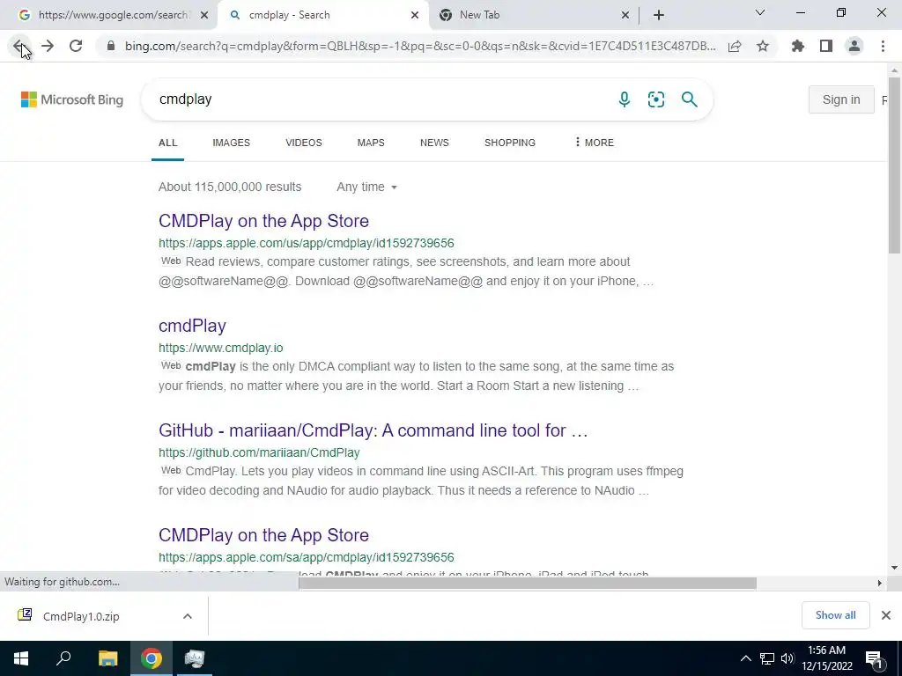Open the first CMDPlay on the App Store result
The width and height of the screenshot is (902, 676).
263,221
